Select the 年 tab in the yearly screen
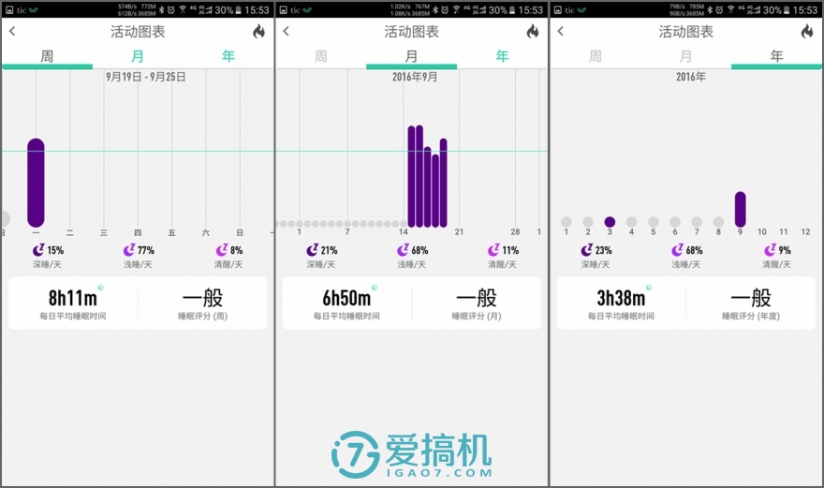824x488 pixels. 776,56
